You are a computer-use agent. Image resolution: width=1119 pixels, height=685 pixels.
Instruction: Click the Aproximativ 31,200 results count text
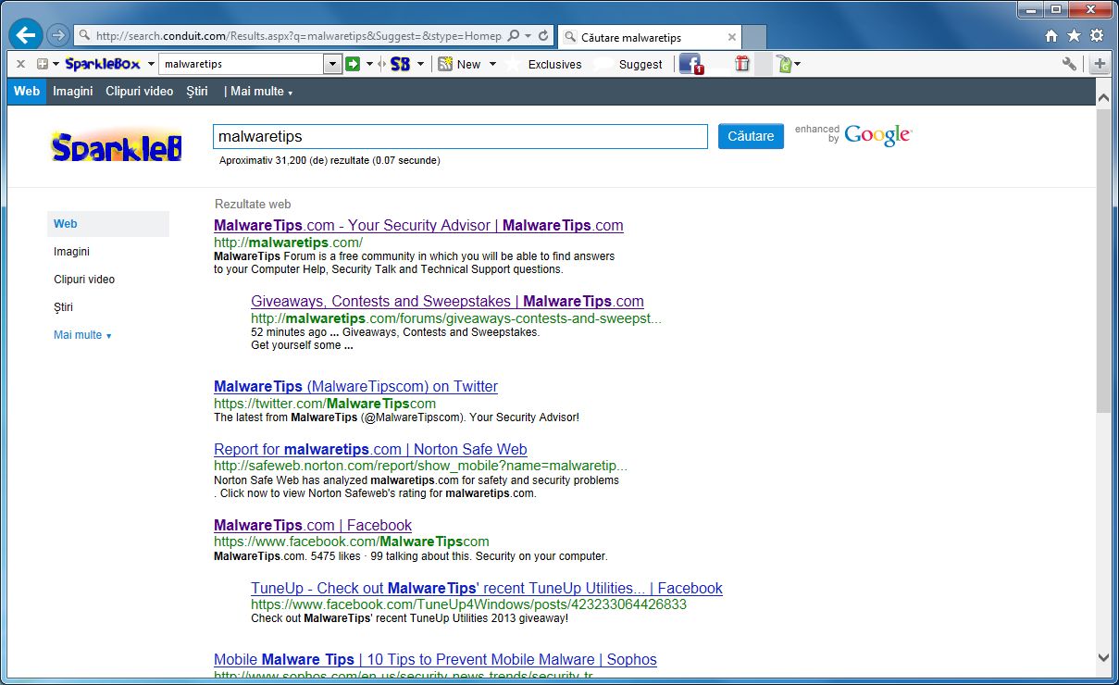(x=329, y=161)
